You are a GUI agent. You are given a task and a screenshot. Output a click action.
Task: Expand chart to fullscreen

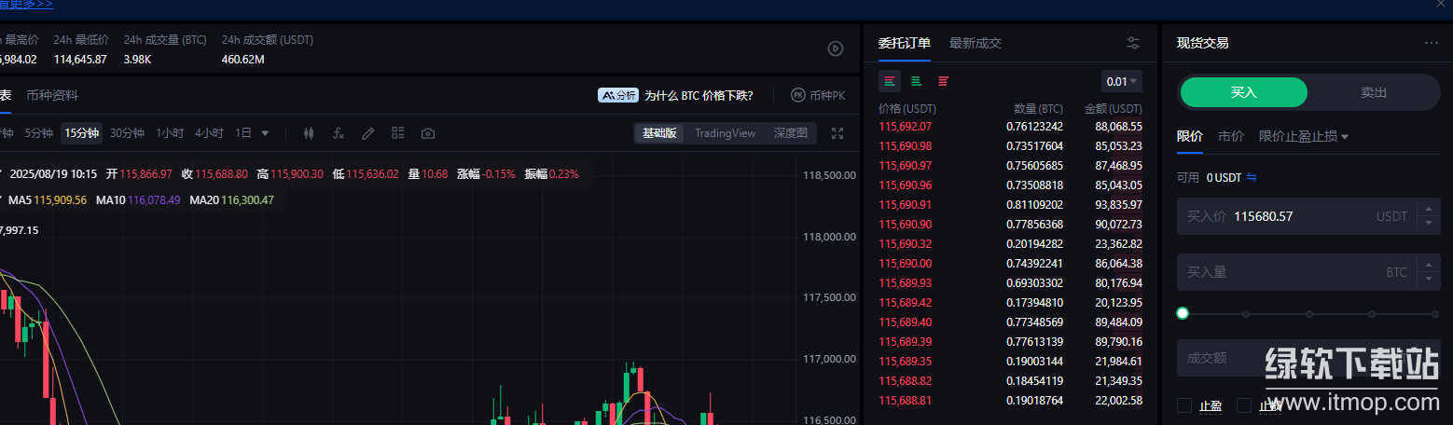click(x=837, y=133)
